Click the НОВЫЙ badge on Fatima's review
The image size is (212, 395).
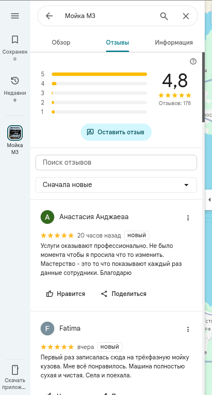click(110, 347)
